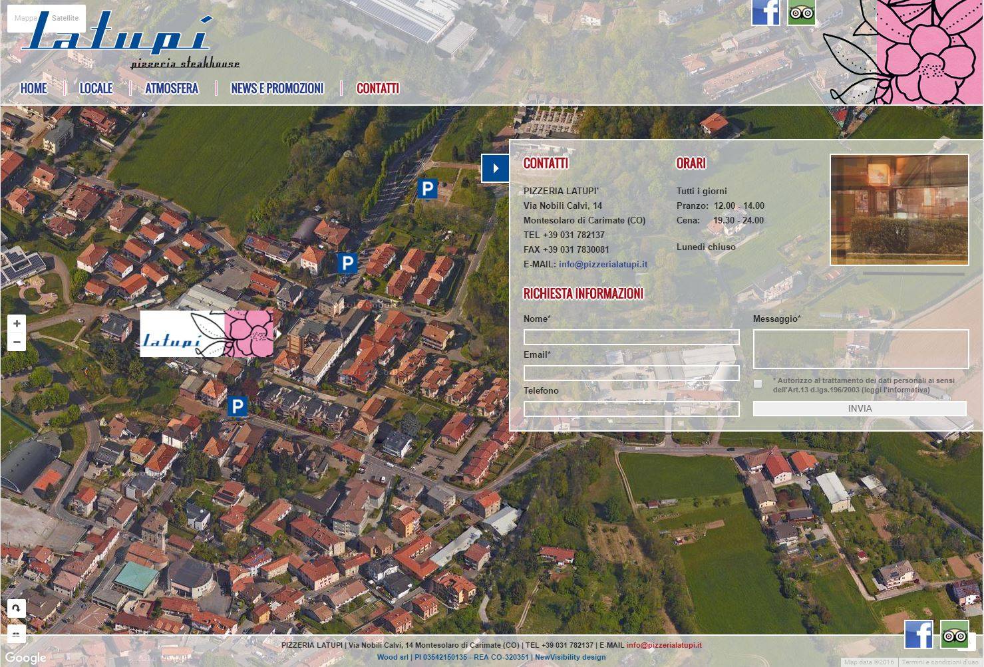Focus the Telefono input field
Viewport: 984px width, 667px height.
coord(631,409)
